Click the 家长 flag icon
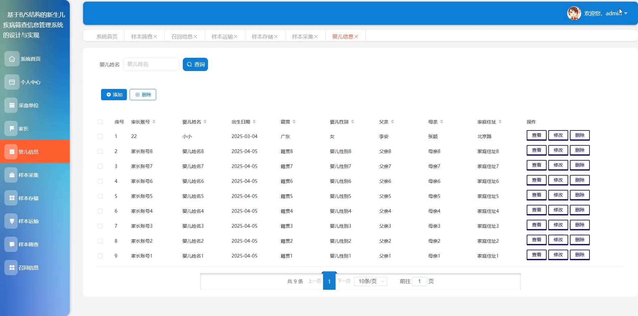Screen dimensions: 638x316 pos(12,128)
